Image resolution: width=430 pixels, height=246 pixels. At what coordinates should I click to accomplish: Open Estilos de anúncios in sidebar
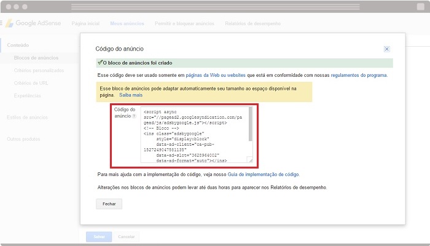pos(27,117)
